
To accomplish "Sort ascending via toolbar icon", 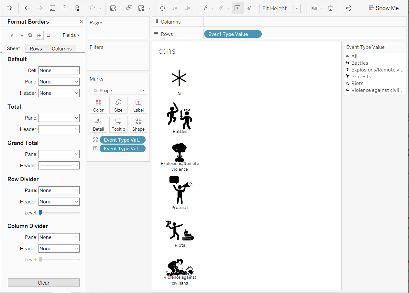I will click(175, 8).
